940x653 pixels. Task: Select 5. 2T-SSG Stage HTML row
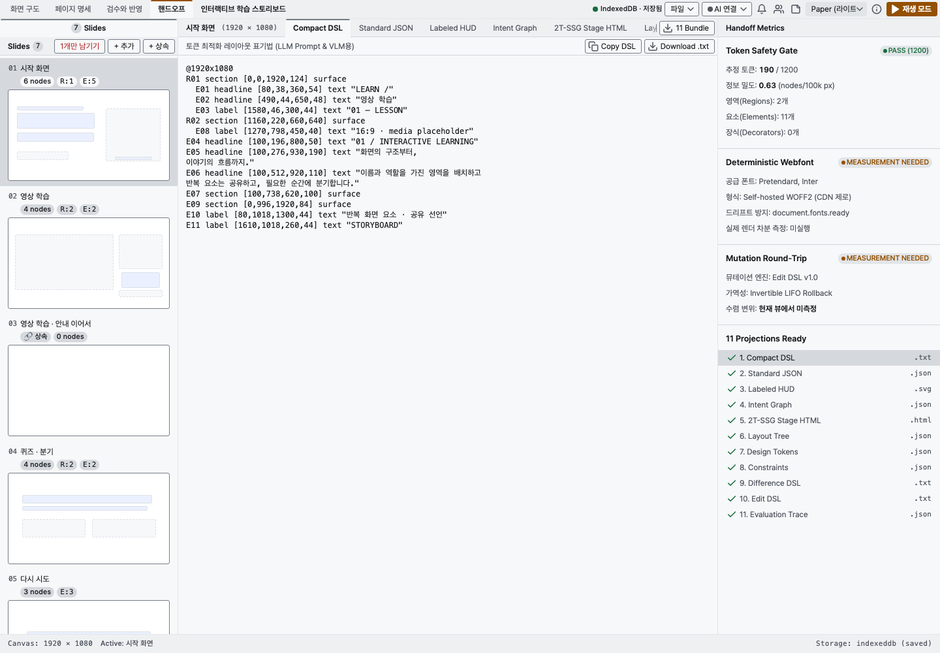(x=829, y=421)
